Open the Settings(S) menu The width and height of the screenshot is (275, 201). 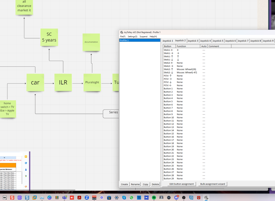(x=132, y=36)
